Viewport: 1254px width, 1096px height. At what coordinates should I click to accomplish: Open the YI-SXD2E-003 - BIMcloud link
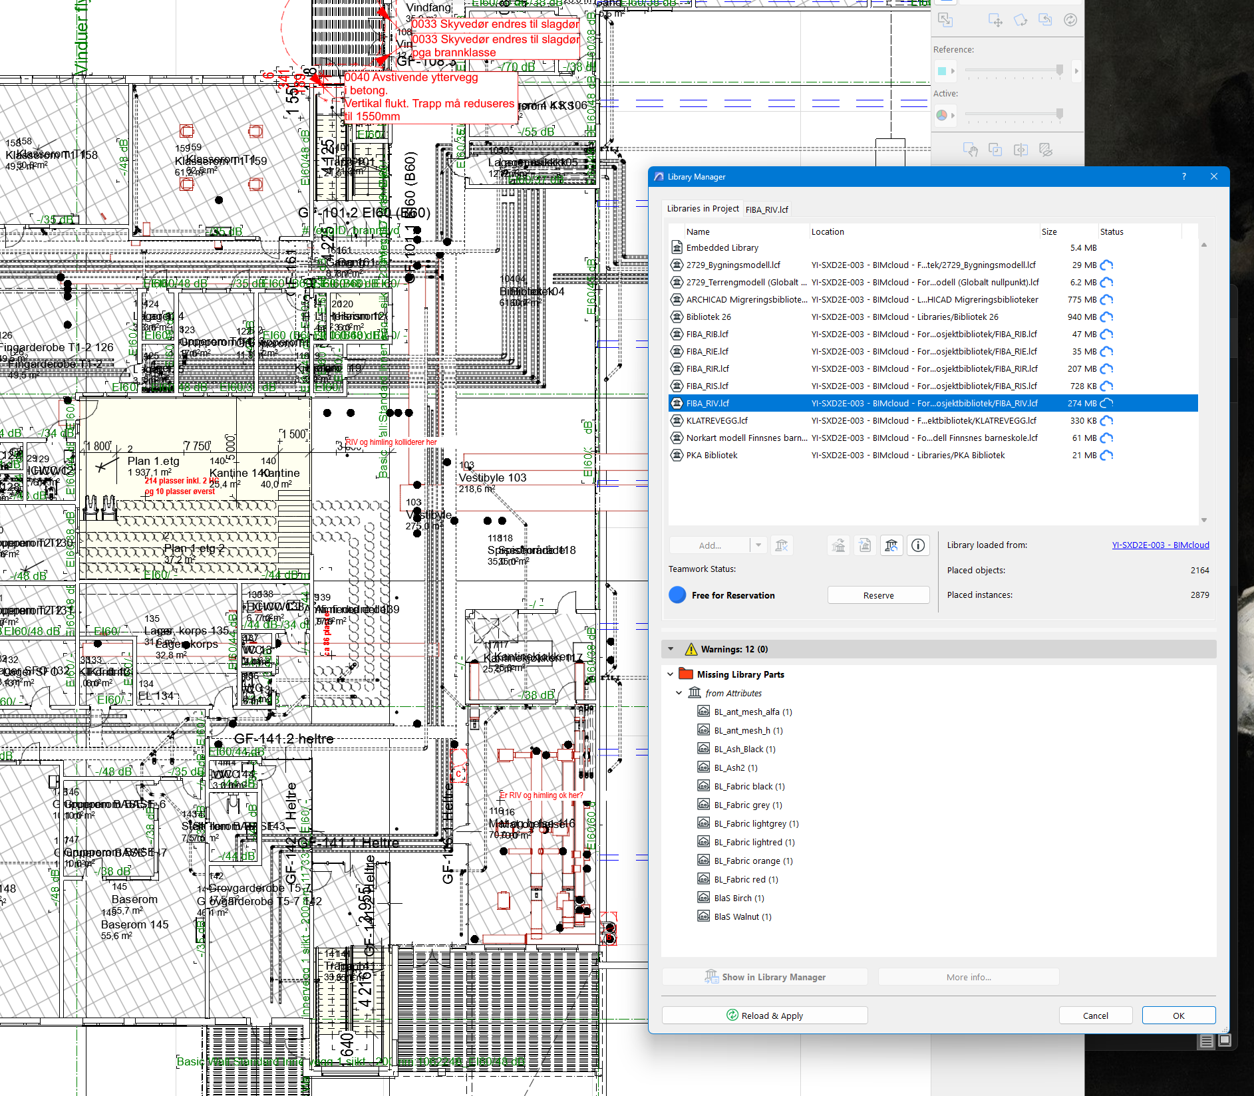click(1160, 545)
